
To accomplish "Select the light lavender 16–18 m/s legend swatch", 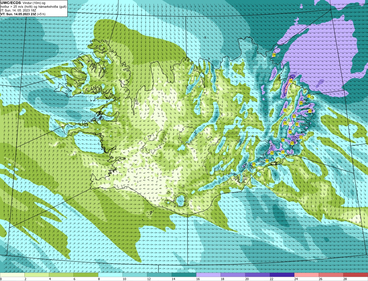I will [x=208, y=275].
